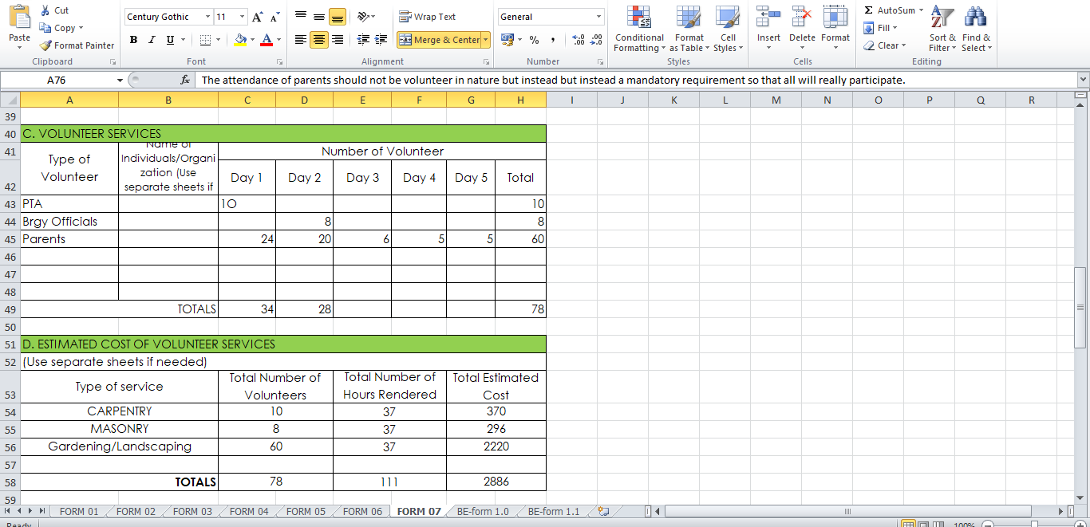
Task: Open the font color dropdown arrow
Action: [278, 40]
